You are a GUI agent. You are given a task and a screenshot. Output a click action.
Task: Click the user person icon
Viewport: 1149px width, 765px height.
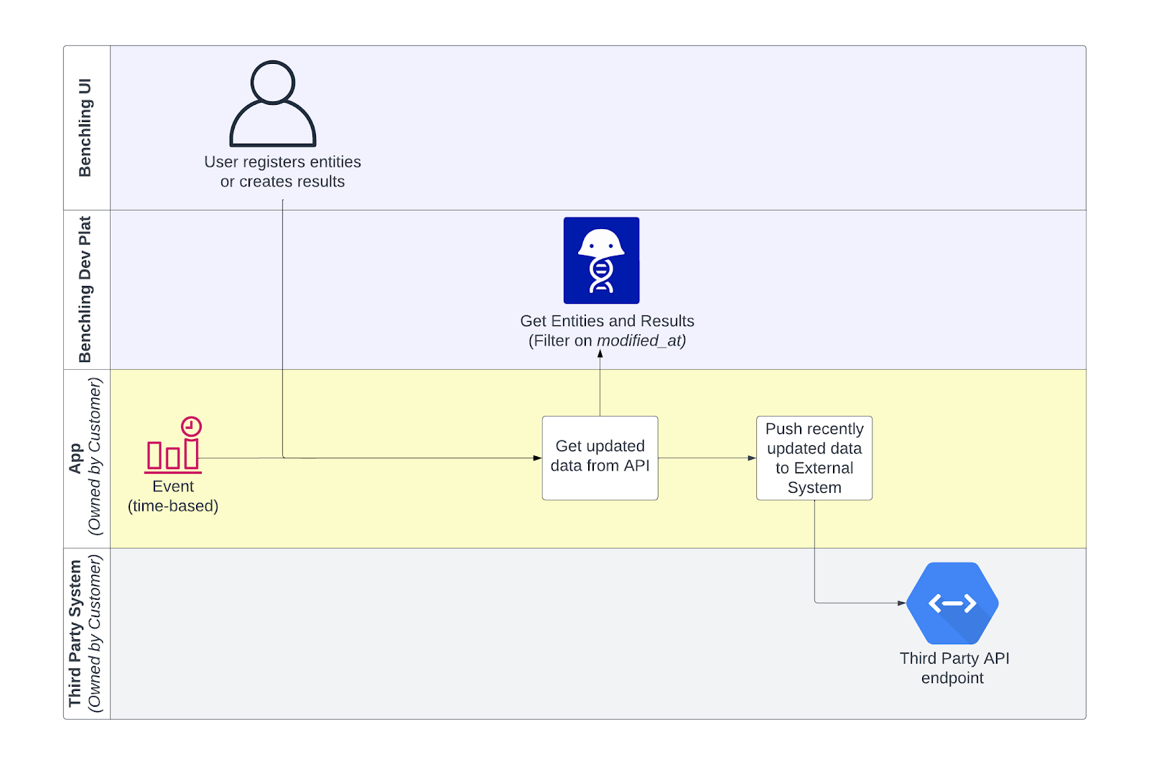(273, 104)
